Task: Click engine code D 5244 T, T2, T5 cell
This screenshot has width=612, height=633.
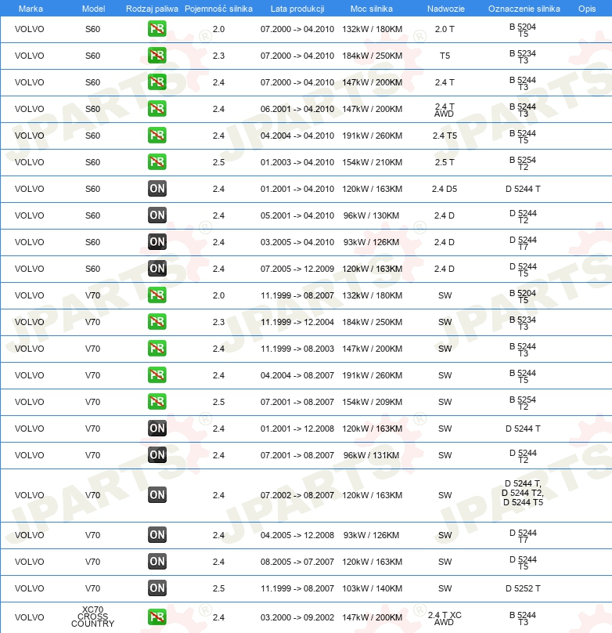Action: [523, 493]
